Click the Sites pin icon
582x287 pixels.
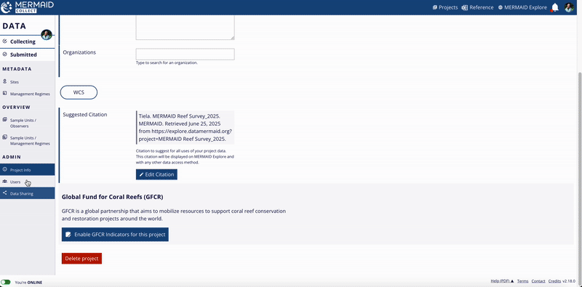[5, 81]
